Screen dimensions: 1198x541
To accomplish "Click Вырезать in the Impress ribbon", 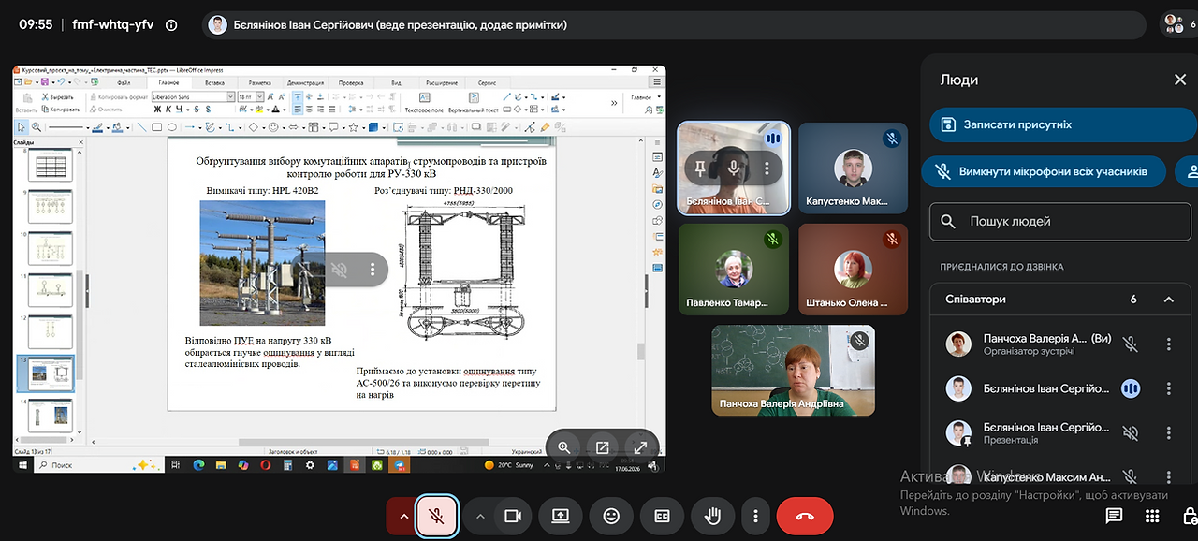I will click(x=57, y=96).
